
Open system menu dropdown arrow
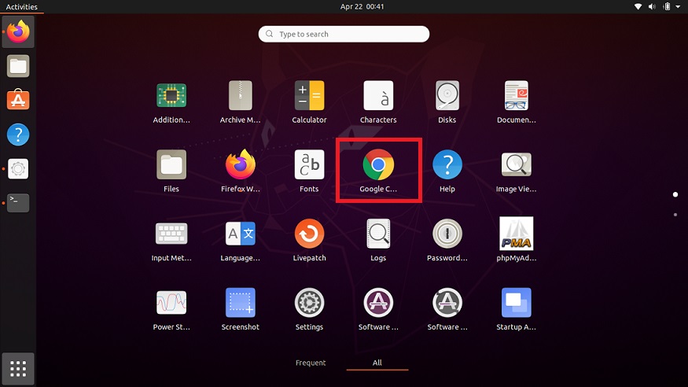[x=678, y=6]
